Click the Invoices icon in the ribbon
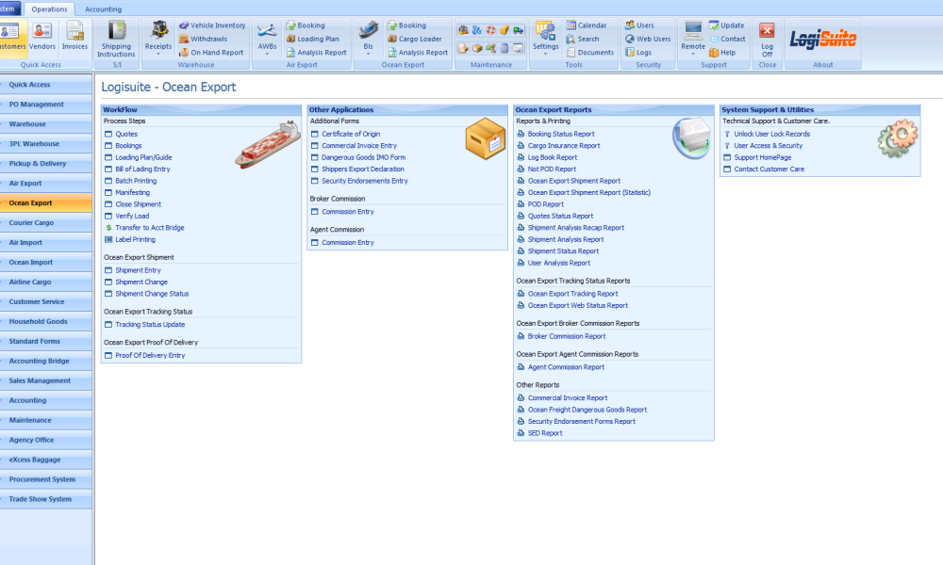 [x=74, y=36]
